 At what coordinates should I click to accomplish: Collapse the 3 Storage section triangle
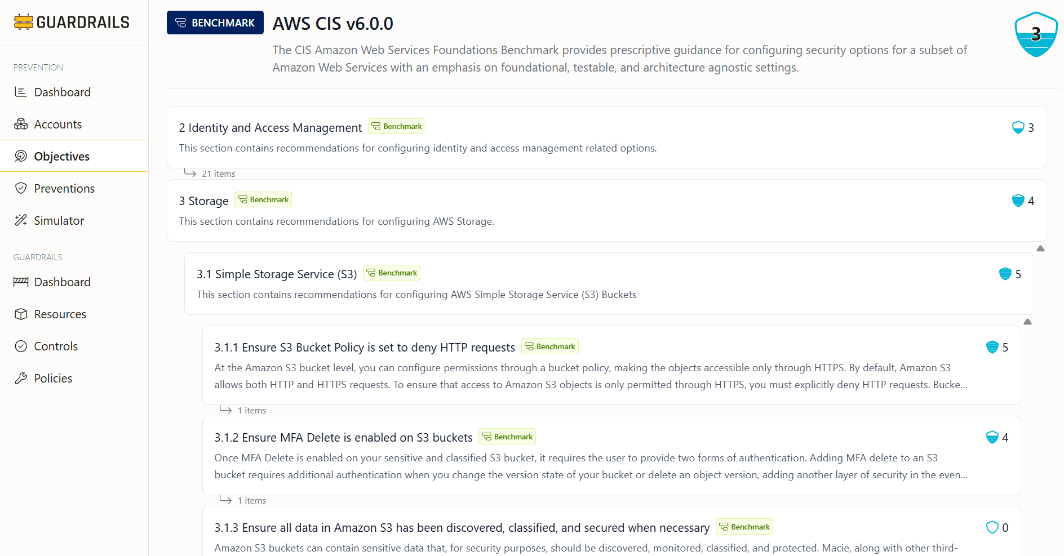coord(1040,248)
